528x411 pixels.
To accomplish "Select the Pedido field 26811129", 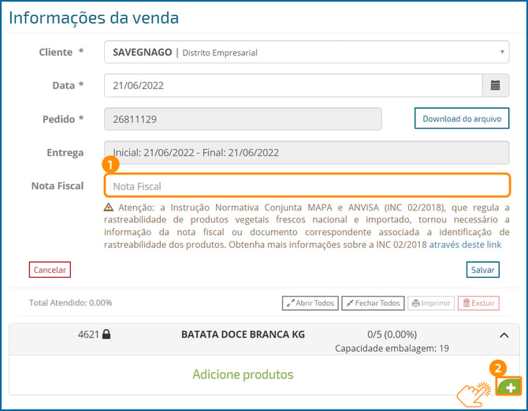I will pyautogui.click(x=243, y=119).
